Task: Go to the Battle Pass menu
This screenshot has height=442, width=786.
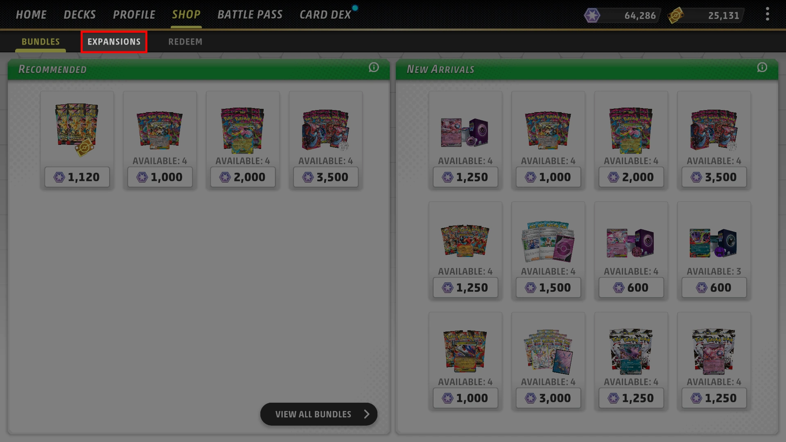Action: point(250,15)
